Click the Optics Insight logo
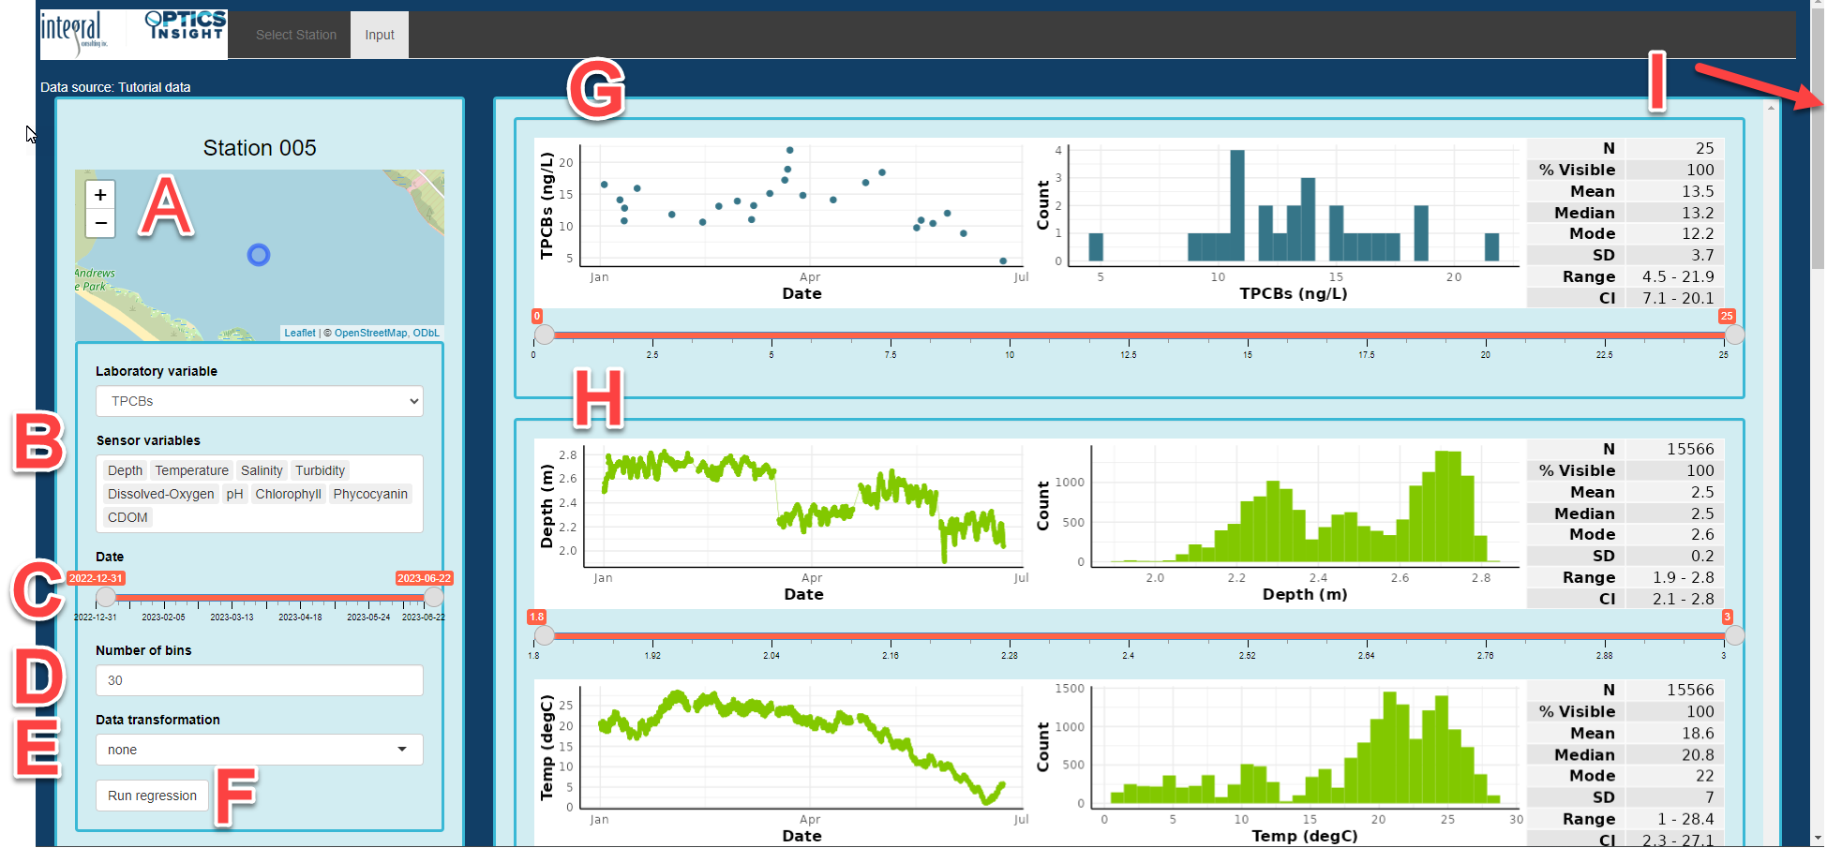 click(186, 26)
